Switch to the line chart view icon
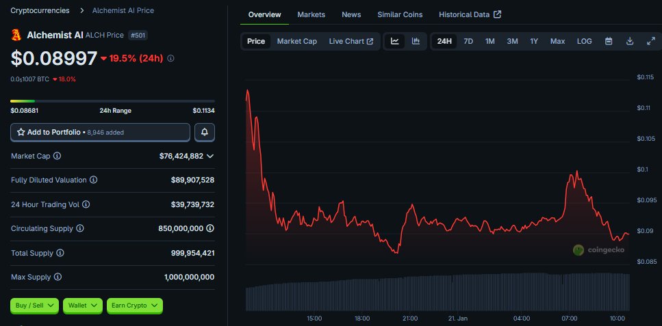 tap(395, 42)
